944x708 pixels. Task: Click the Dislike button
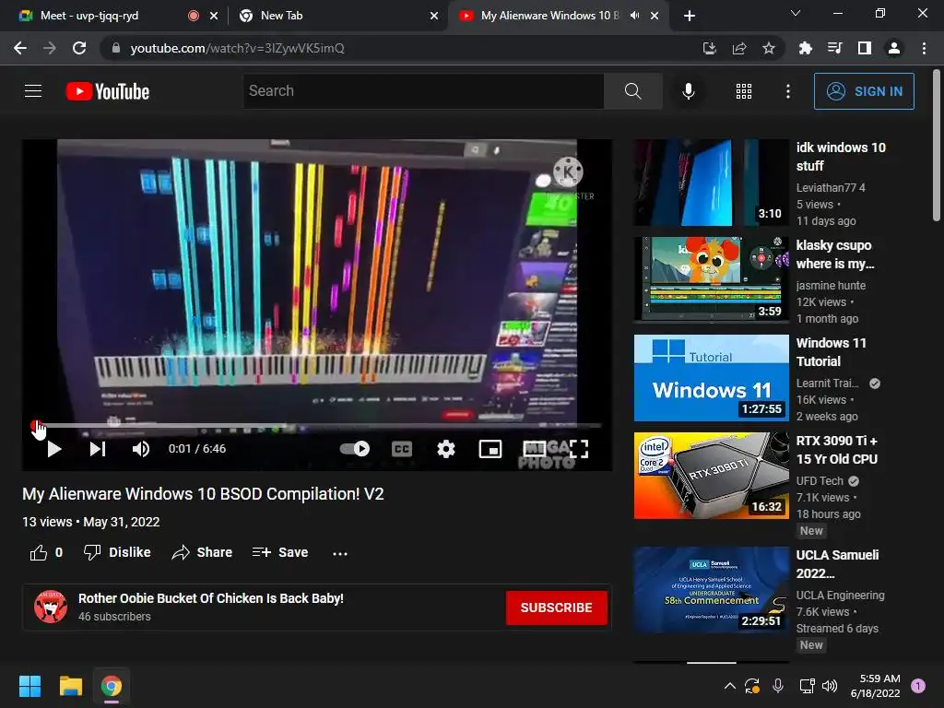click(117, 553)
